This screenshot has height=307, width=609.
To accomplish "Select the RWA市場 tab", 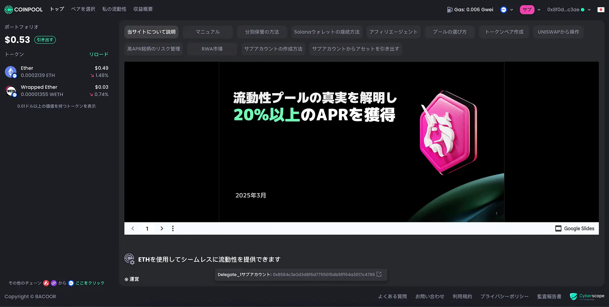I will coord(212,49).
